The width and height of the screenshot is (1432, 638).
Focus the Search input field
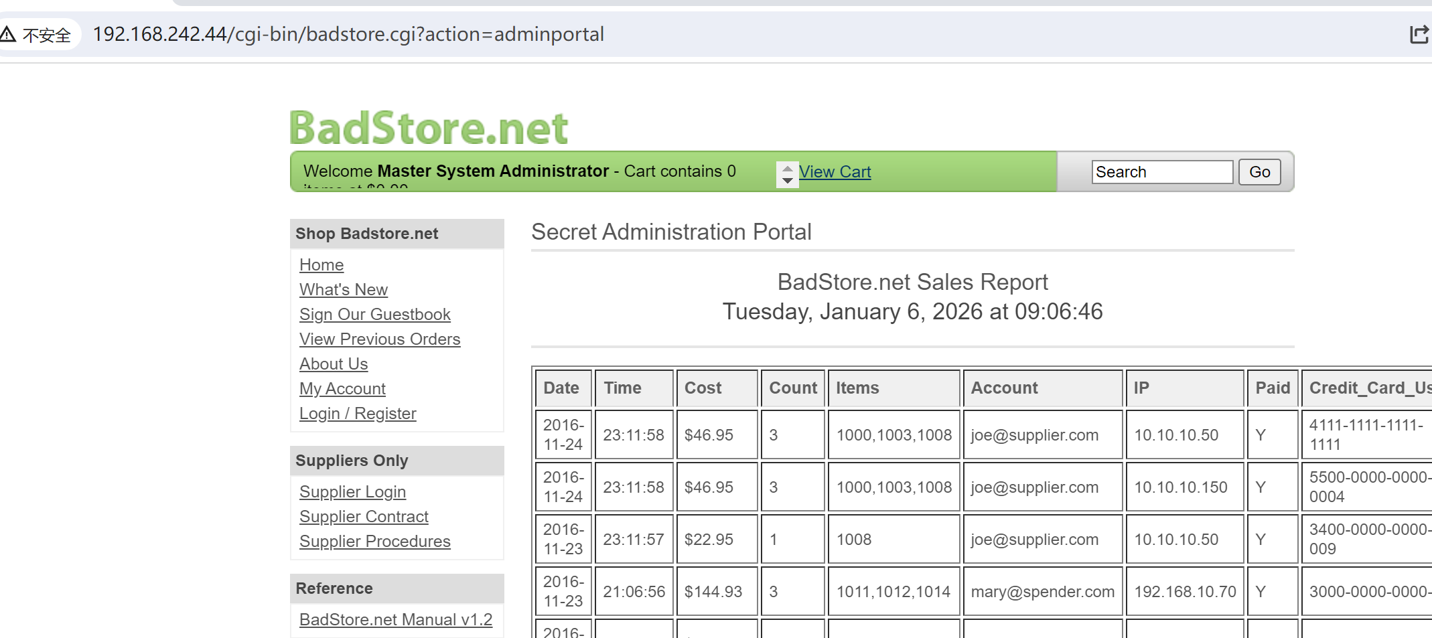pyautogui.click(x=1161, y=172)
